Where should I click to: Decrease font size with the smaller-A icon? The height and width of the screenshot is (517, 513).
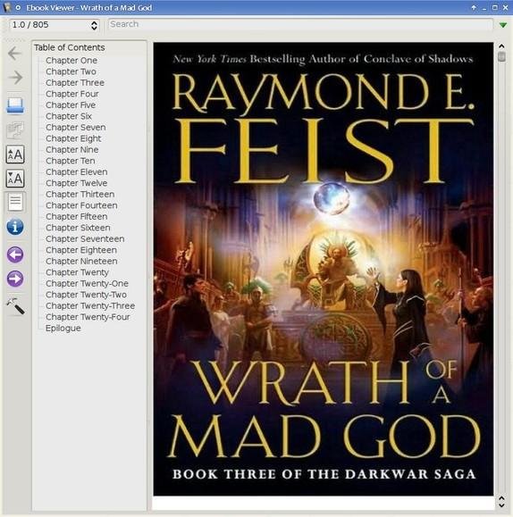pyautogui.click(x=15, y=179)
